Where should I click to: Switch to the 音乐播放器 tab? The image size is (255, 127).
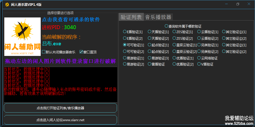[158, 17]
